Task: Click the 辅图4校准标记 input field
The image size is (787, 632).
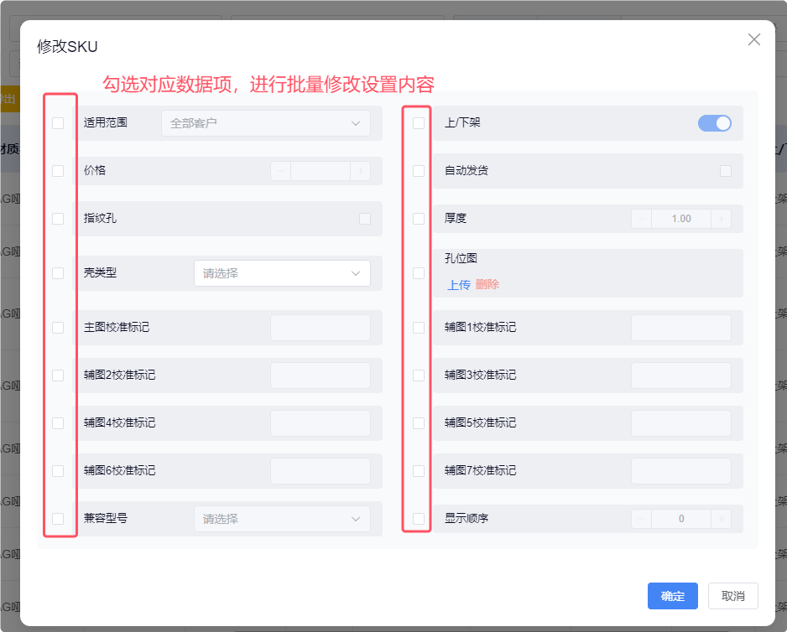Action: 321,423
